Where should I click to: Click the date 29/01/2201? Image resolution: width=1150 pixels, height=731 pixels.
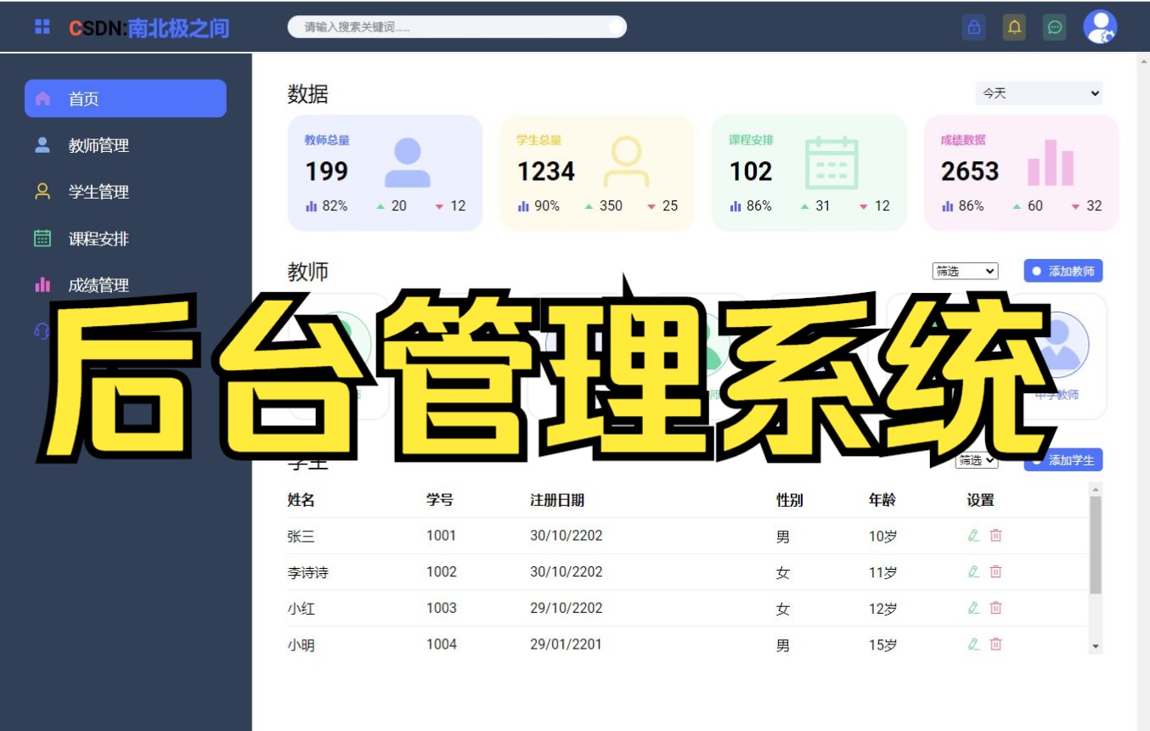tap(566, 644)
